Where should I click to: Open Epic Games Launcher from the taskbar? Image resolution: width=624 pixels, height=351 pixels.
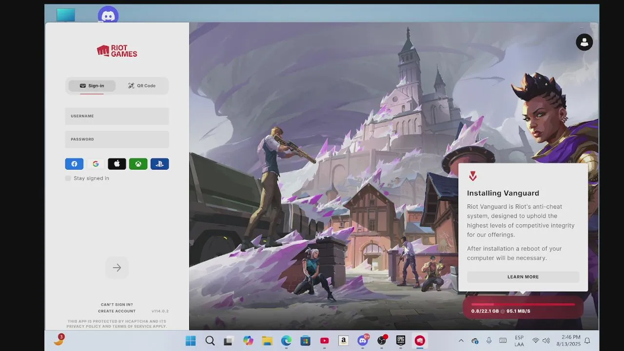(401, 341)
